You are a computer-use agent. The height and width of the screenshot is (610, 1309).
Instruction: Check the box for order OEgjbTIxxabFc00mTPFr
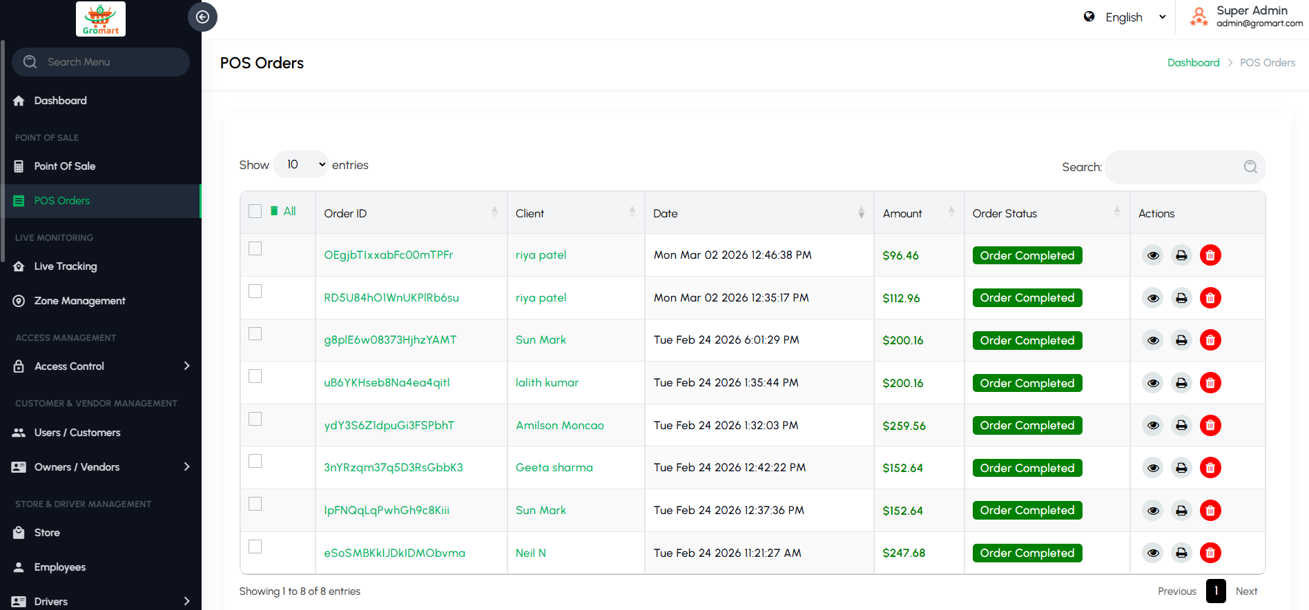pos(255,248)
